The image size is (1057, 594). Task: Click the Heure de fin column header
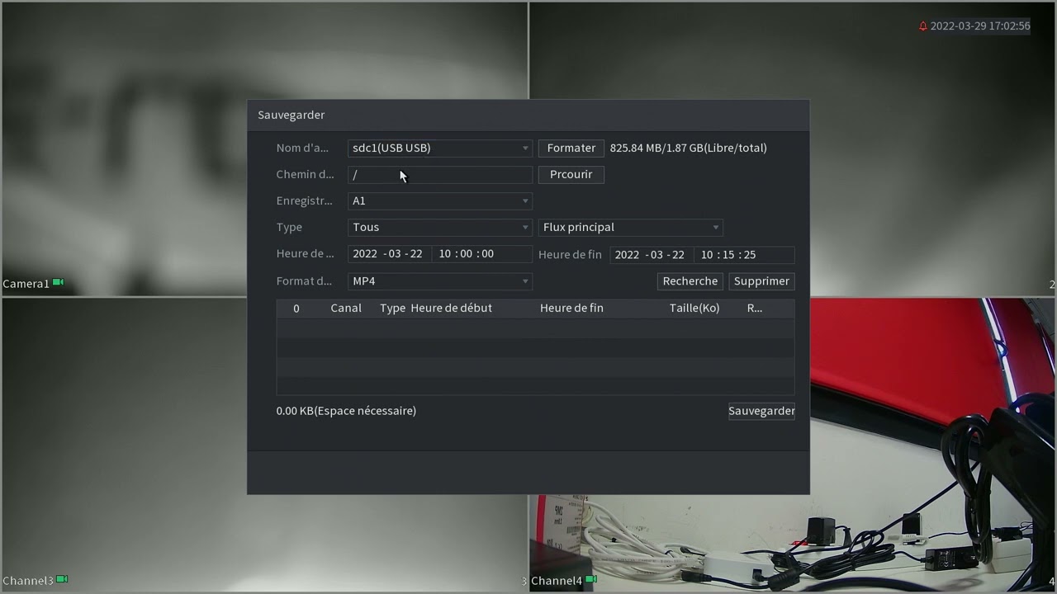(x=571, y=308)
